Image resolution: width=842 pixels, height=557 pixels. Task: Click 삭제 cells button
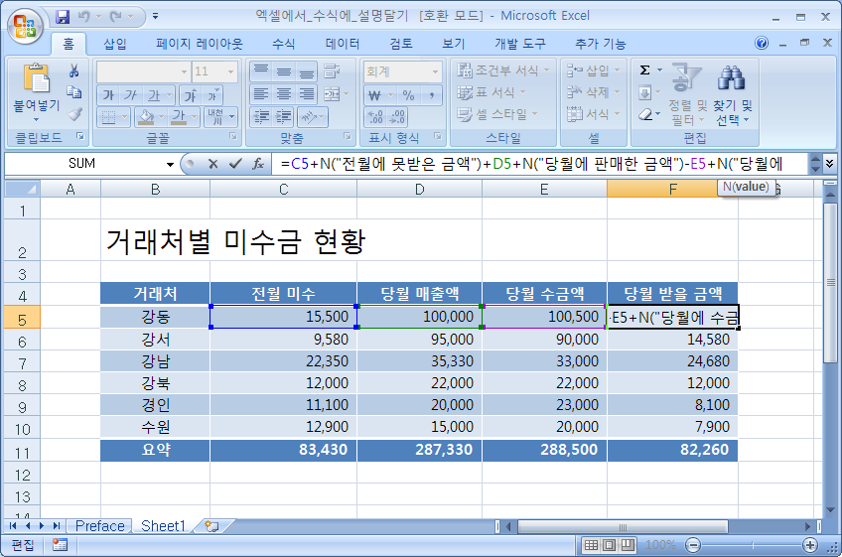[594, 92]
